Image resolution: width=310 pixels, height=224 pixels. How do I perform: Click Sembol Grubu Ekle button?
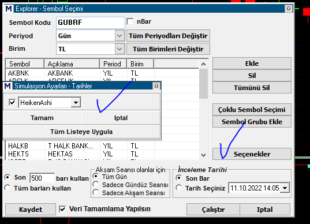(252, 122)
